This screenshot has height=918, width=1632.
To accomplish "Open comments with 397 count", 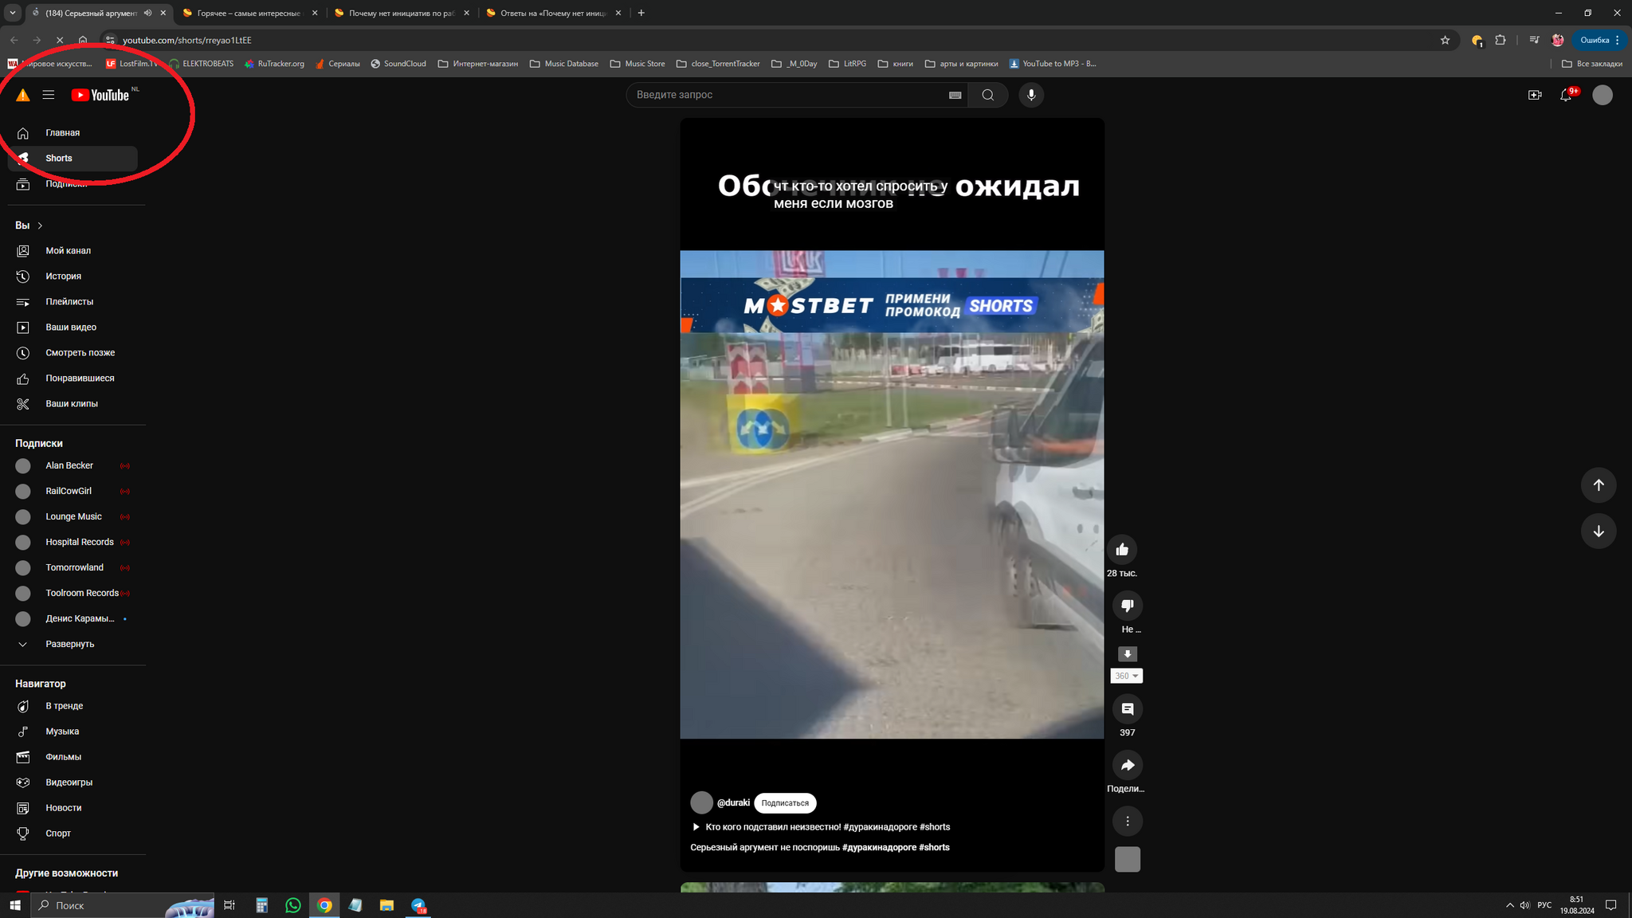I will (x=1127, y=708).
